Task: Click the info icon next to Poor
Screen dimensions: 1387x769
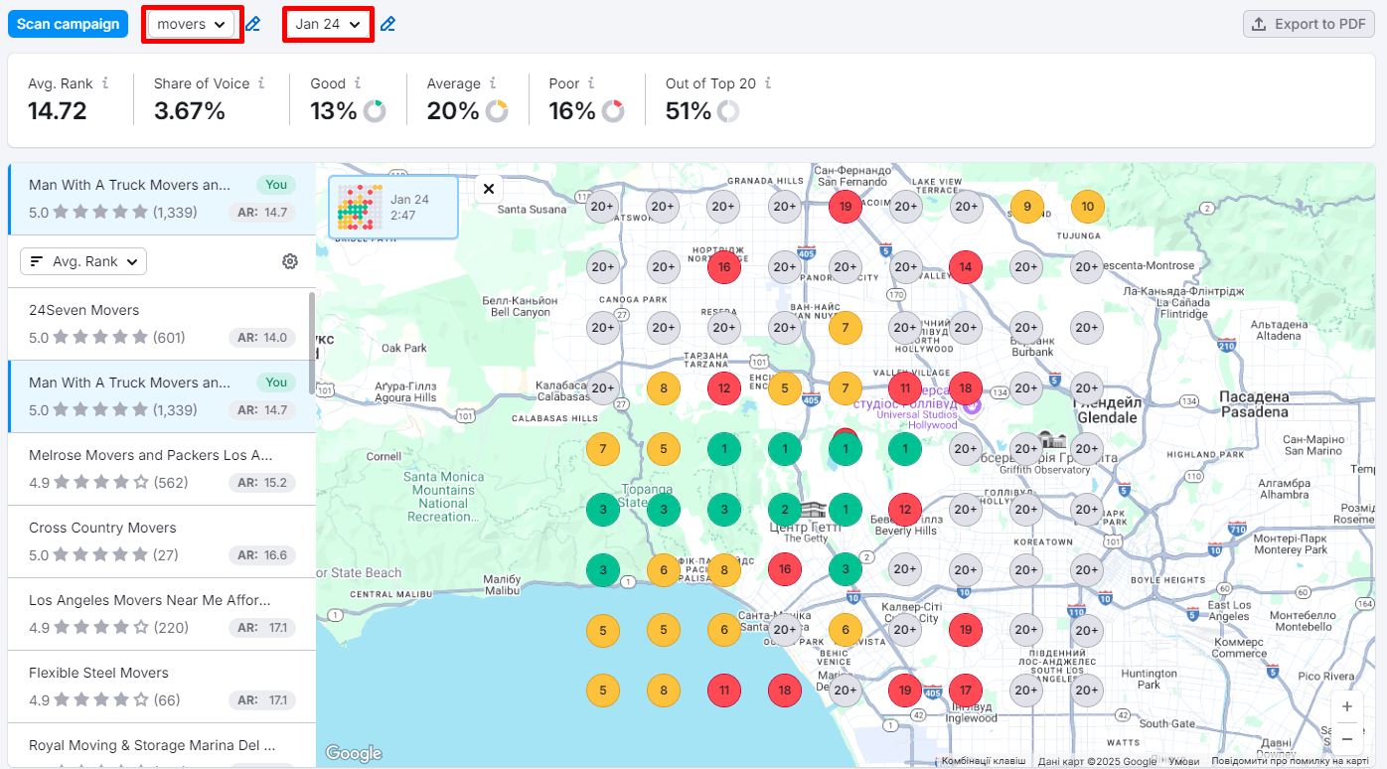Action: pyautogui.click(x=591, y=83)
